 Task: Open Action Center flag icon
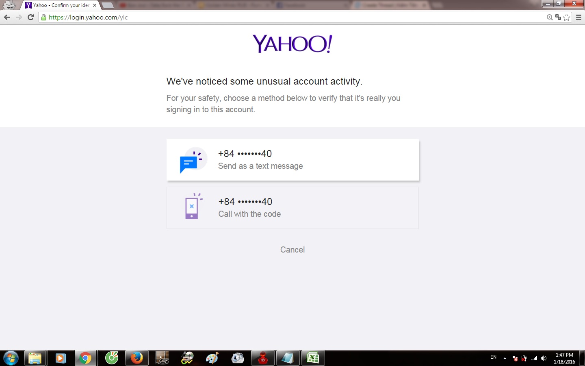pos(515,358)
